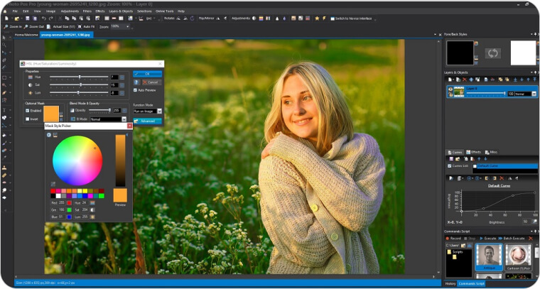Click the Advanced button in HSL dialog
The image size is (540, 289).
click(x=147, y=121)
